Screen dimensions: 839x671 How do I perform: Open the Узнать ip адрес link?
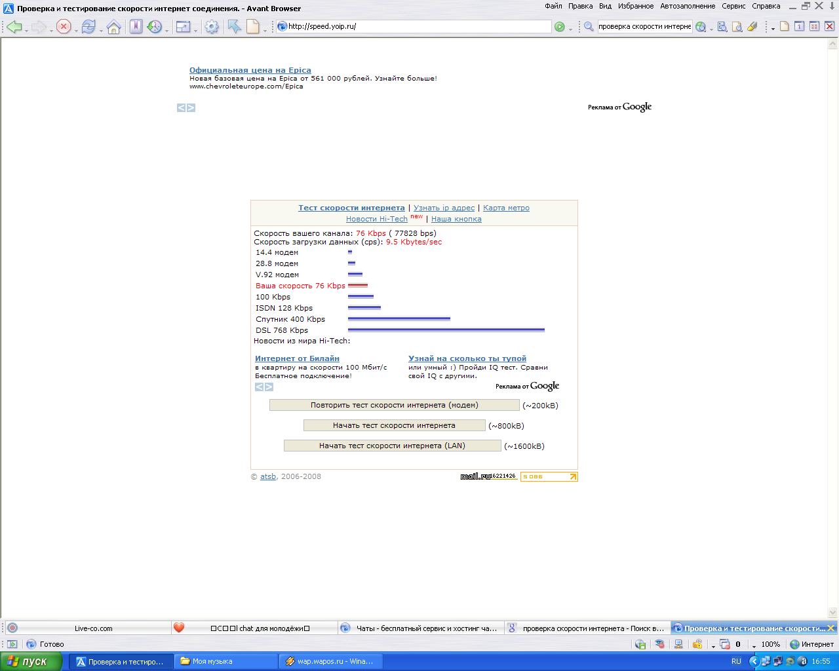(x=444, y=208)
